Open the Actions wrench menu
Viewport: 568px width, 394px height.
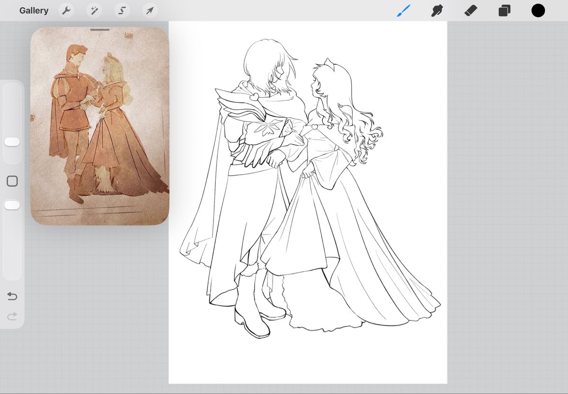66,10
